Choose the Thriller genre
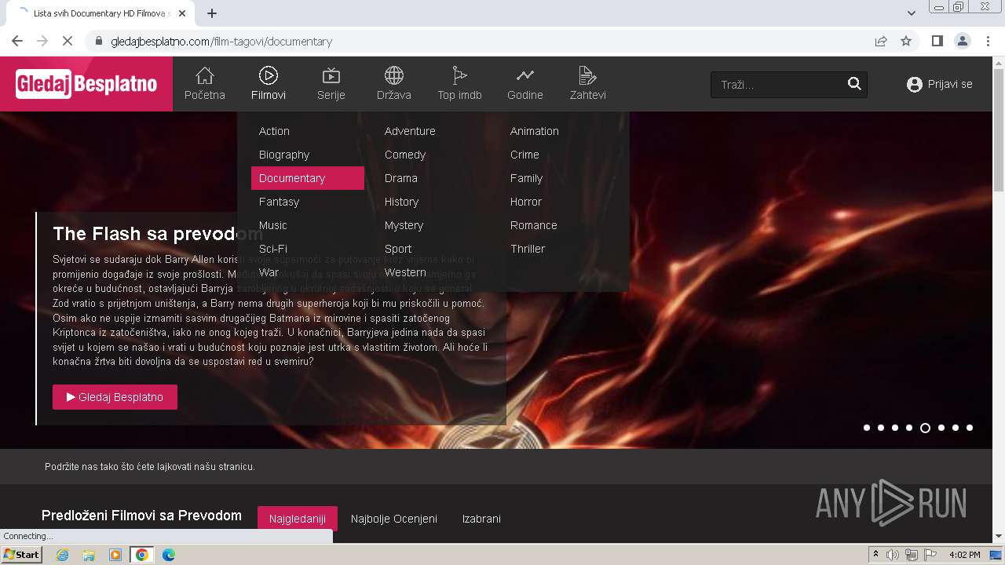Screen dimensions: 1005x565 [528, 249]
